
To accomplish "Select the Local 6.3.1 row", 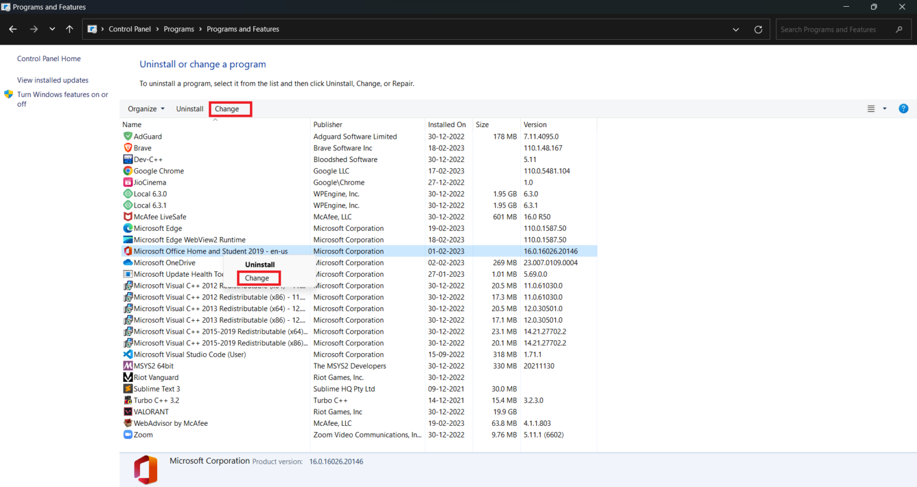I will click(x=359, y=205).
